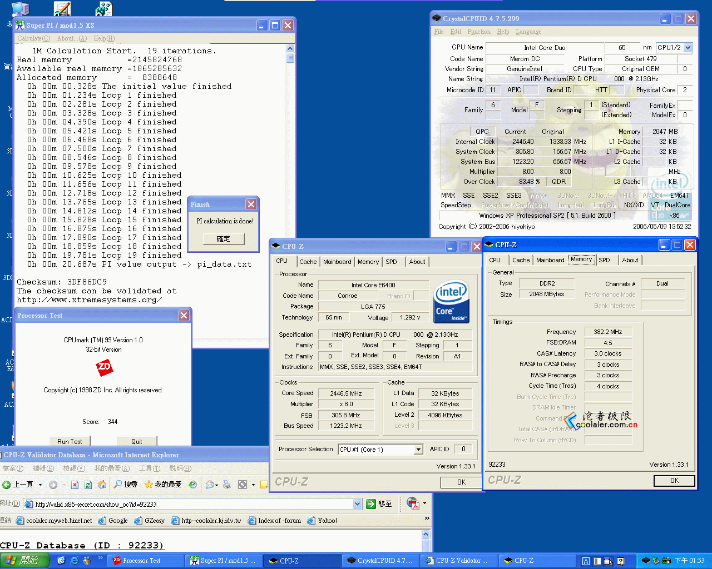This screenshot has width=712, height=569.
Task: Open IE Favorites star button
Action: pos(163,485)
